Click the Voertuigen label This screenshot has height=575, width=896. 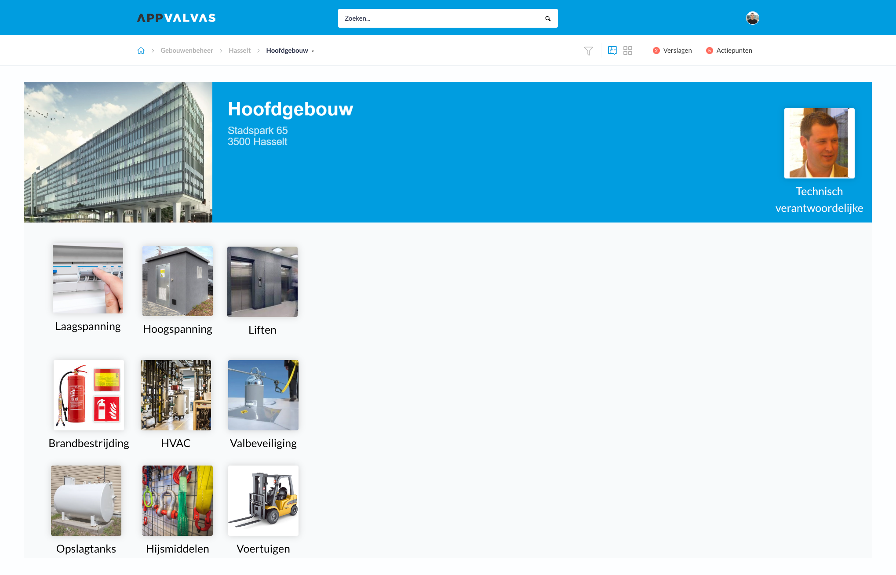pos(263,549)
